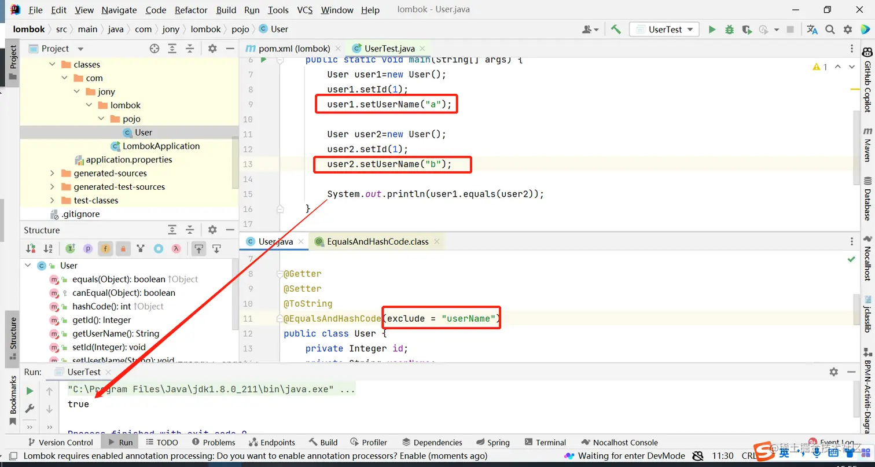The height and width of the screenshot is (467, 875).
Task: Toggle autoscroll to source in Structure
Action: pos(198,249)
